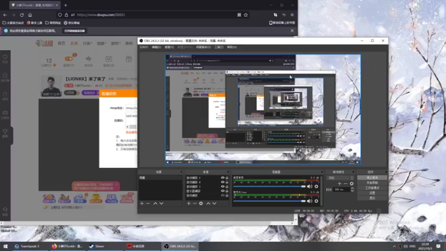Screen dimensions: 446x251
Task: Click the heart follow icon in Douyu sidebar
Action: click(x=5, y=57)
